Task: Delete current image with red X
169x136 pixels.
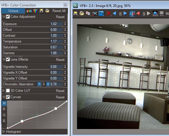Action: pyautogui.click(x=109, y=14)
